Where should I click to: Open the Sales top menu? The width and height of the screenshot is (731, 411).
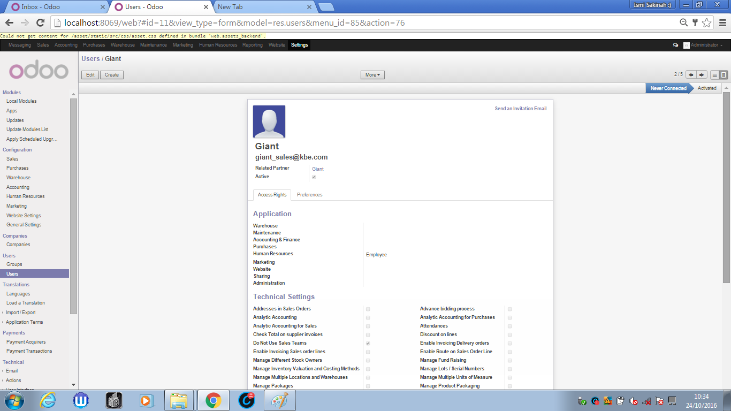pos(43,45)
